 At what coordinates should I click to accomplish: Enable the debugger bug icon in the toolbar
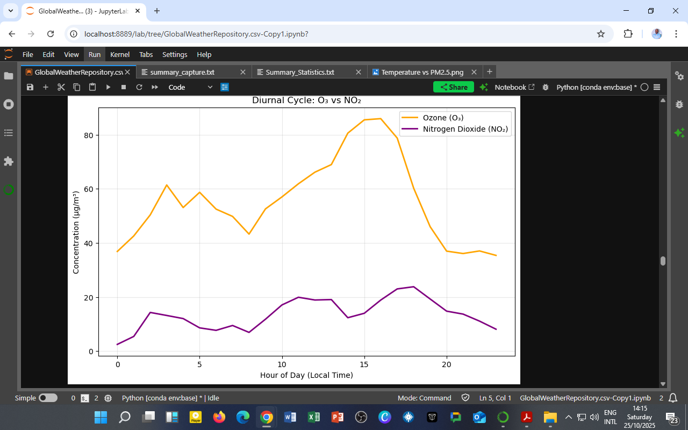[x=546, y=87]
